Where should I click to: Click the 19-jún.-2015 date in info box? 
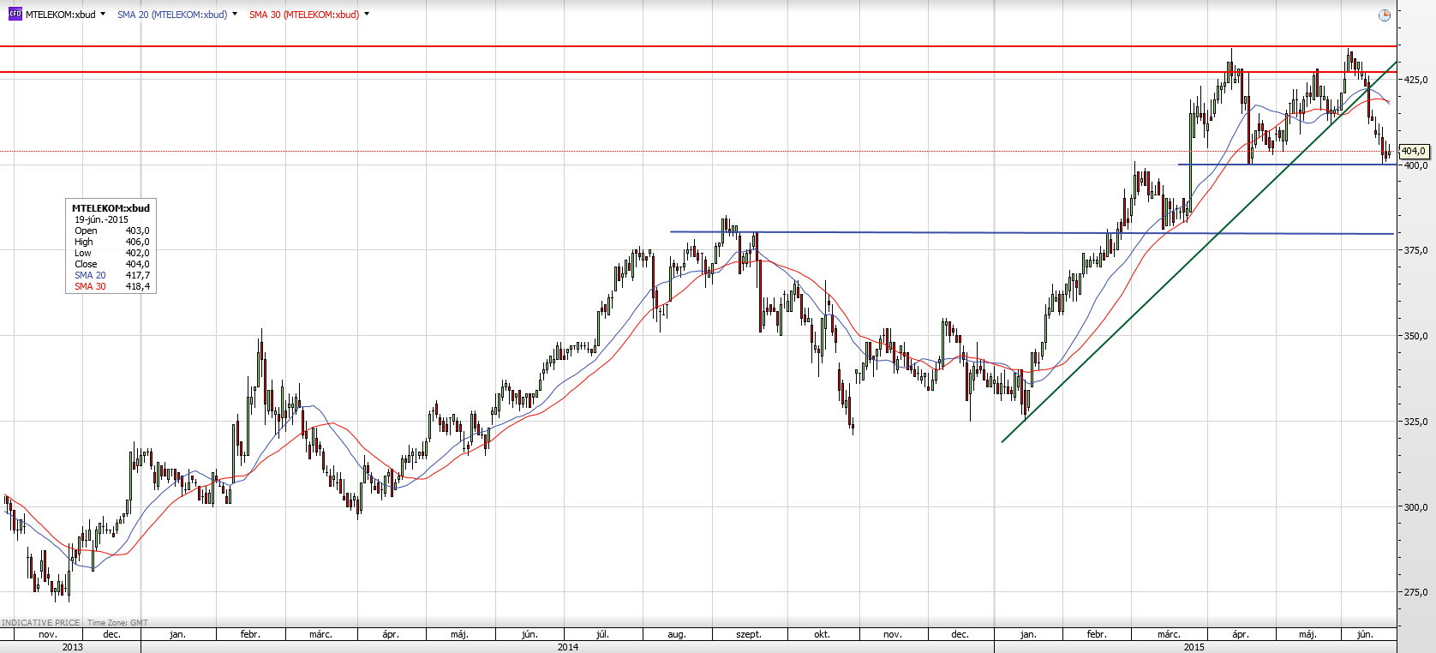click(101, 219)
